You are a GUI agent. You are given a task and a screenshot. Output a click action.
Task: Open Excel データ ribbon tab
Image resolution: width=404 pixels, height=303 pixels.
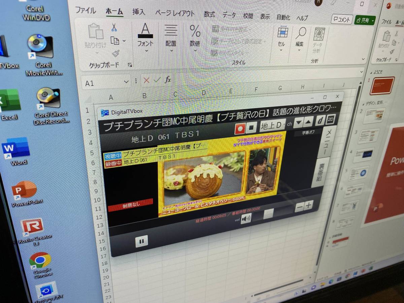229,15
